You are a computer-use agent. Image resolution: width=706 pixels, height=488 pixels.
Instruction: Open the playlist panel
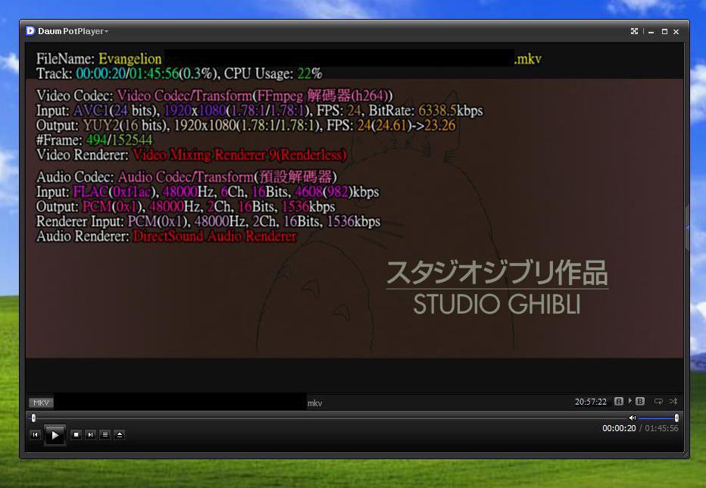tap(105, 434)
